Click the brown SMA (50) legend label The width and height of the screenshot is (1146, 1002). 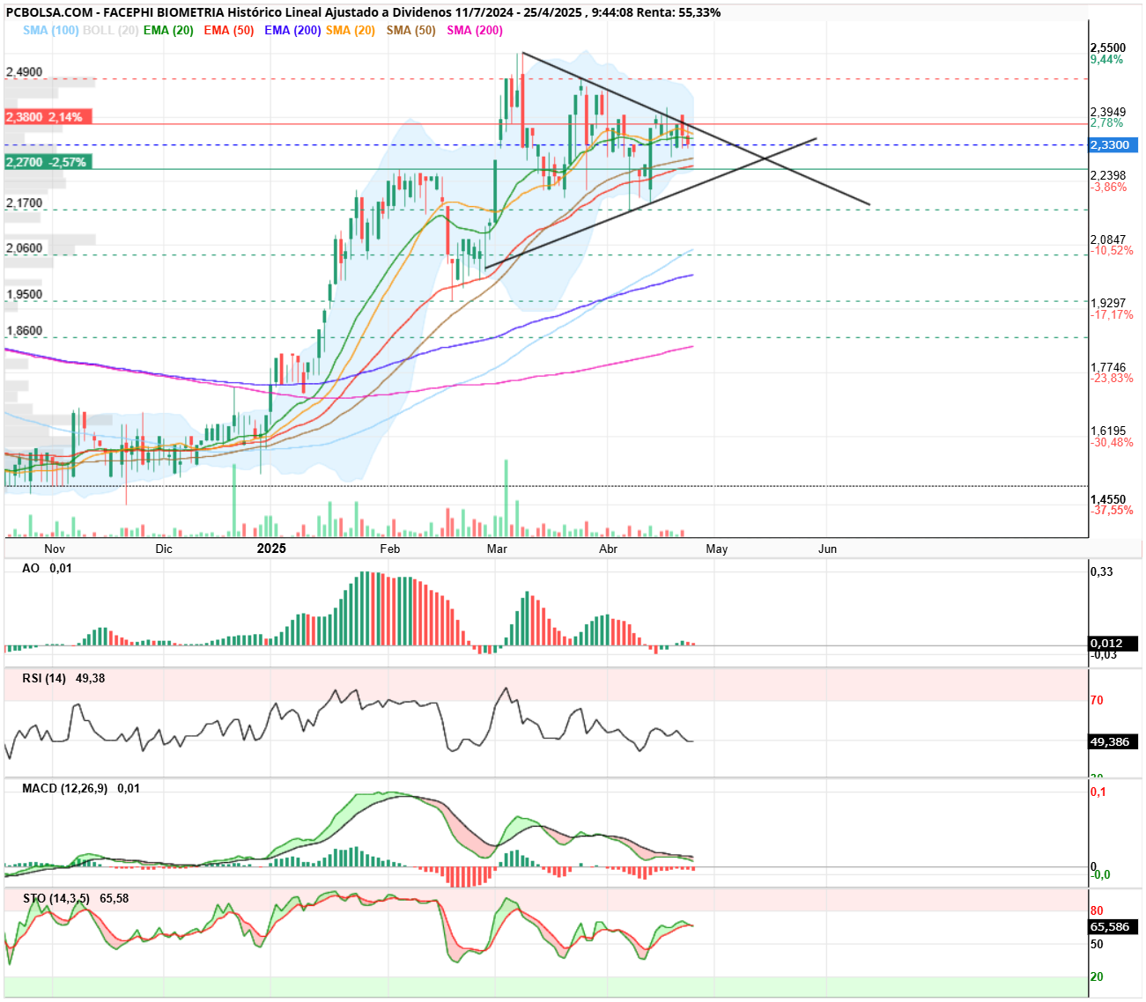tap(410, 30)
